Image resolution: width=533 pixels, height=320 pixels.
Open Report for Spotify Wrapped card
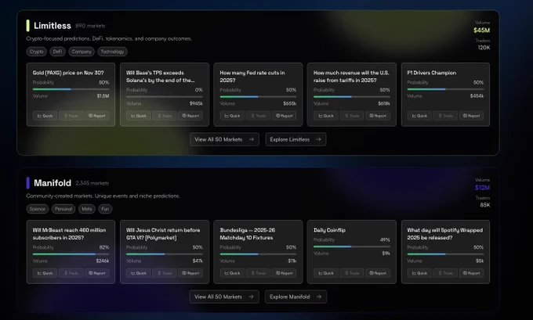click(472, 273)
